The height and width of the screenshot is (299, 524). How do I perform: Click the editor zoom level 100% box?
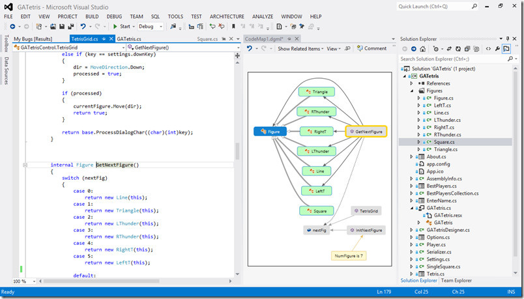pos(21,281)
